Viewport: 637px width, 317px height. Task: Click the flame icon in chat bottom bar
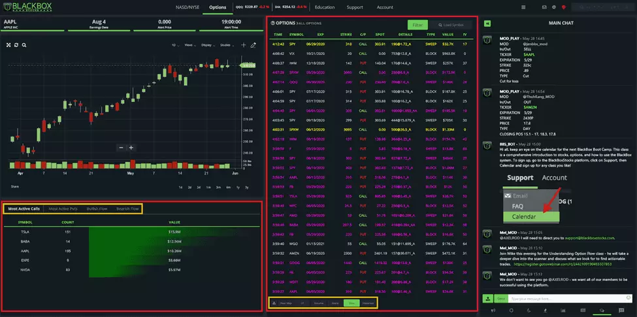point(546,310)
